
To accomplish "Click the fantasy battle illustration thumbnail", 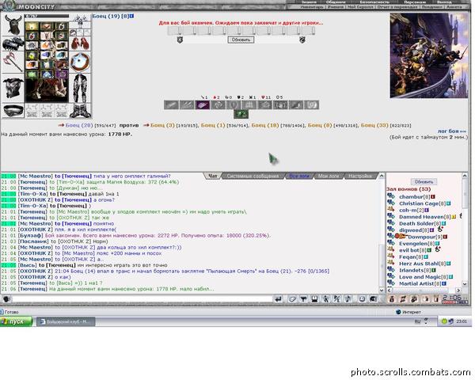I will pyautogui.click(x=429, y=55).
